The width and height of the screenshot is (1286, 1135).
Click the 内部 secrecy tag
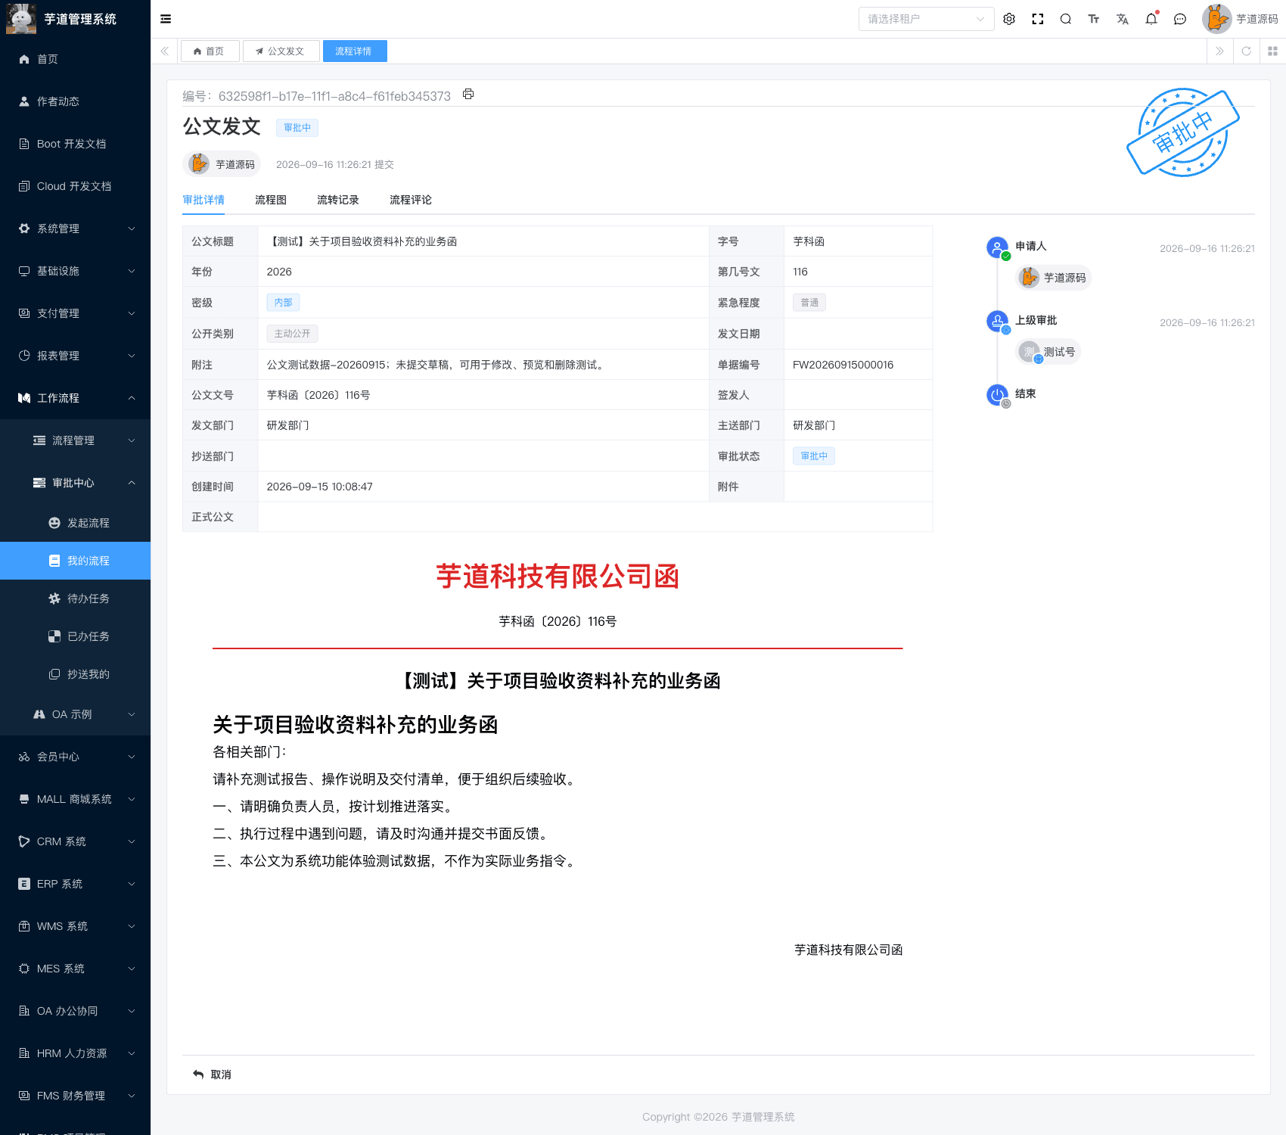[283, 302]
